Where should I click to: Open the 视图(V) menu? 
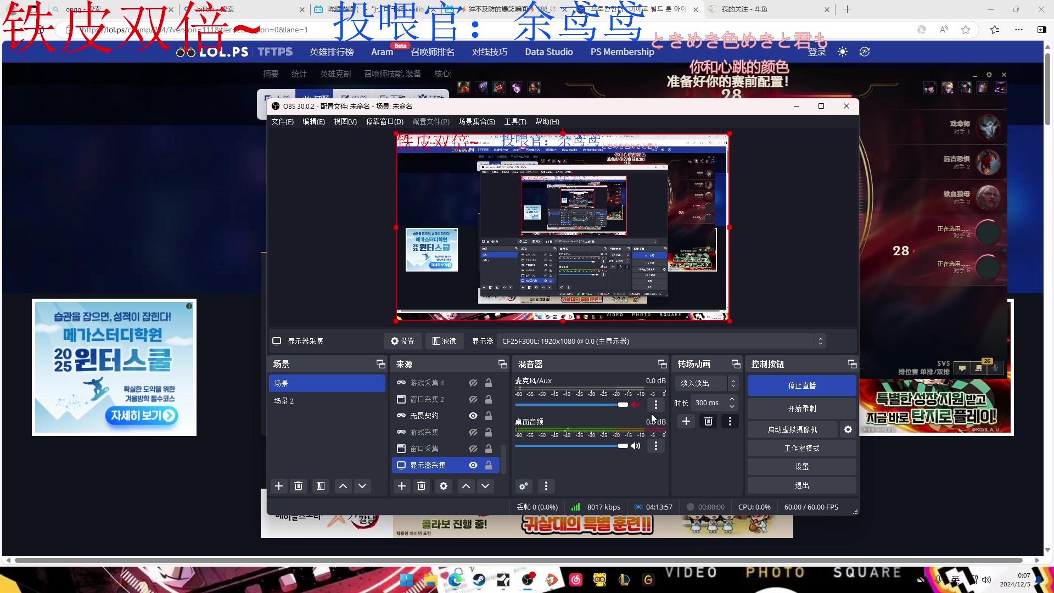click(x=345, y=121)
